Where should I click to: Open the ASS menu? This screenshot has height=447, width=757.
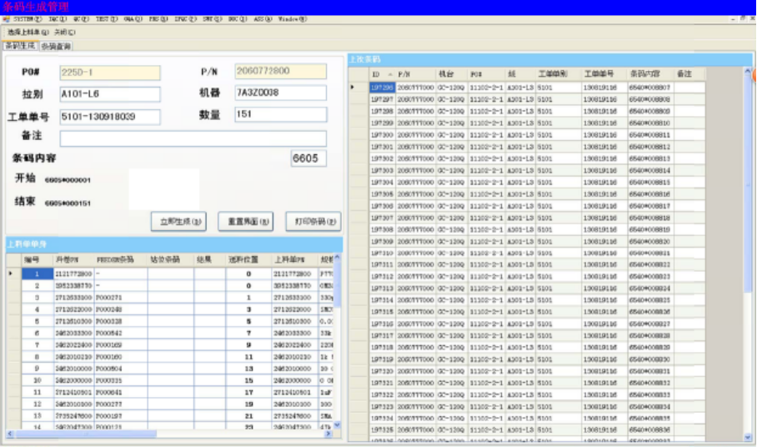(263, 19)
